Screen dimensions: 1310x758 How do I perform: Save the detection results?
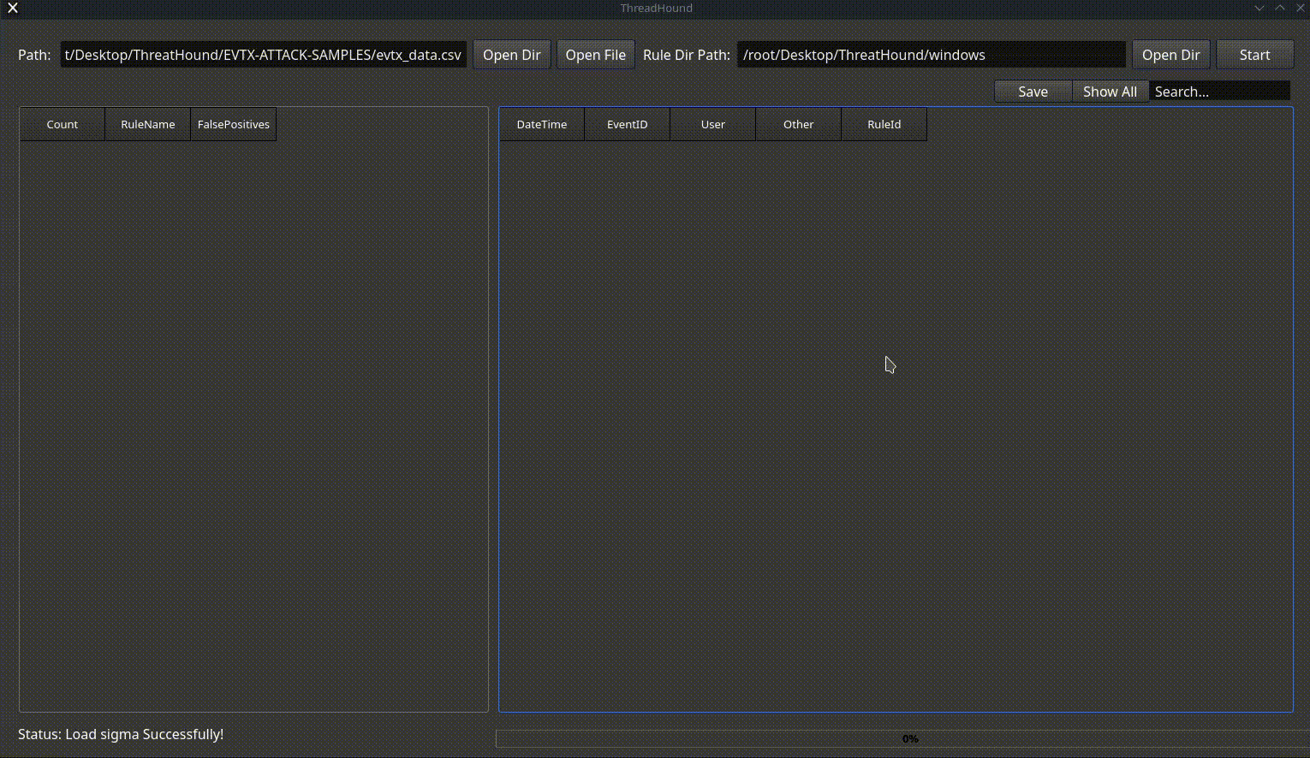[1033, 92]
